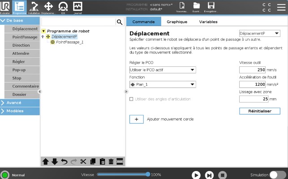Insert a Dossier node
This screenshot has width=288, height=179.
pyautogui.click(x=22, y=94)
